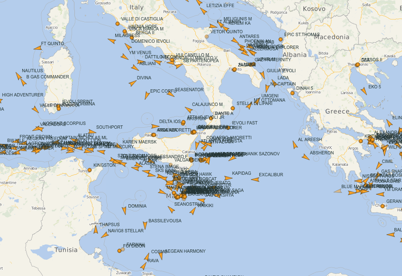
Task: Click the NAVIG8 STELLAR ship arrow
Action: tap(104, 235)
